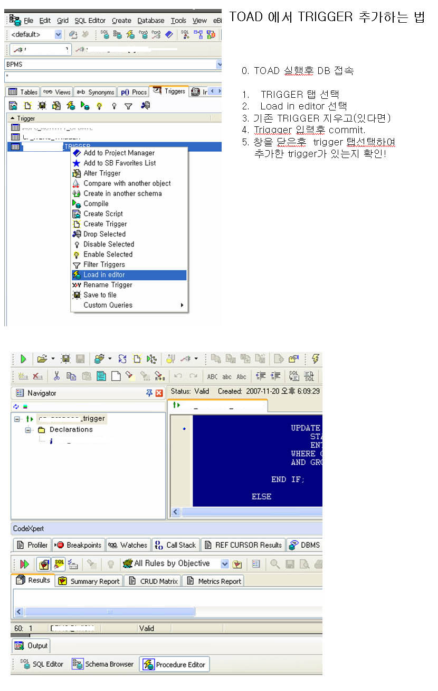This screenshot has width=438, height=691.
Task: Open the Database menu
Action: [x=151, y=21]
